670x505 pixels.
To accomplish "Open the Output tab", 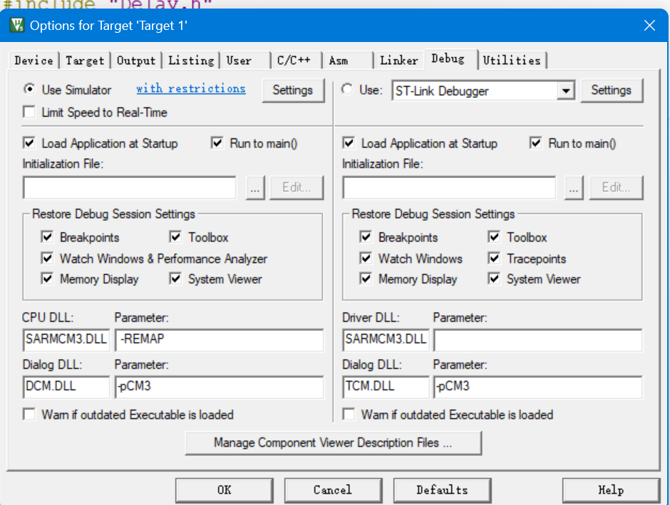I will [136, 61].
